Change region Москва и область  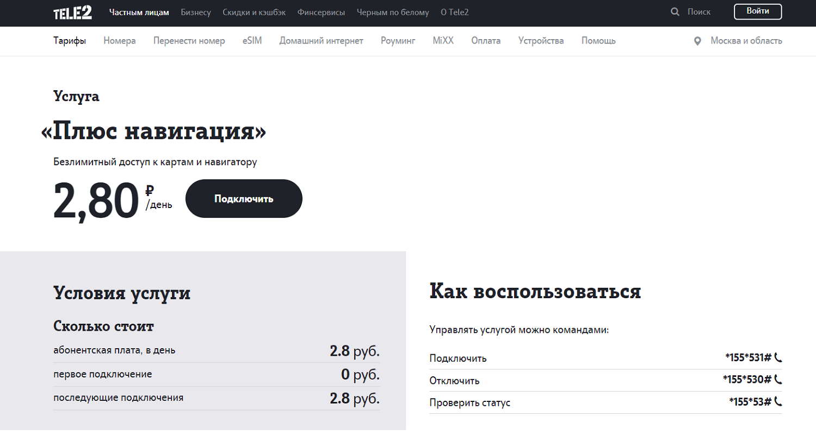746,41
